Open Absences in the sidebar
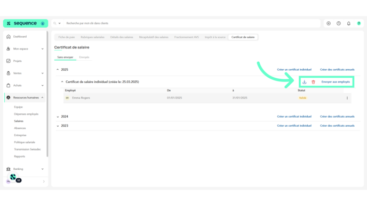 coord(20,128)
